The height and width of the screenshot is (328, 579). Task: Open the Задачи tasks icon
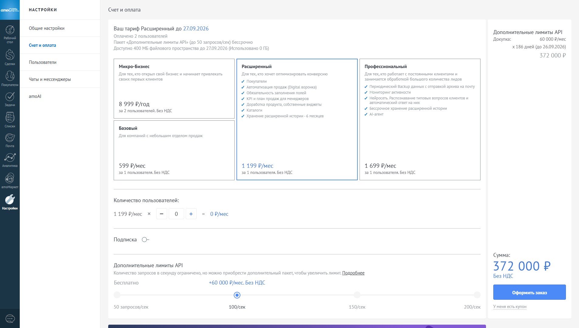[10, 99]
